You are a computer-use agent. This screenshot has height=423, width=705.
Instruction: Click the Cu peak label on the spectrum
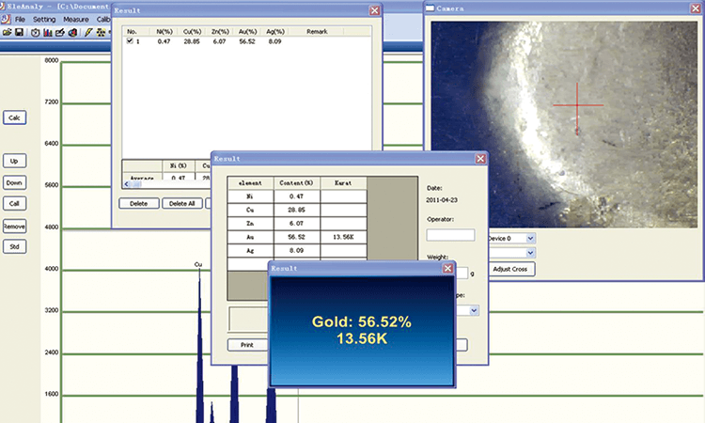click(198, 264)
